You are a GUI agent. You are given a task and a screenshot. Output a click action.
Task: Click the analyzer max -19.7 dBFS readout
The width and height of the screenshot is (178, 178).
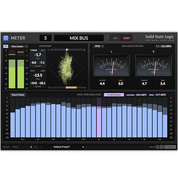(157, 95)
